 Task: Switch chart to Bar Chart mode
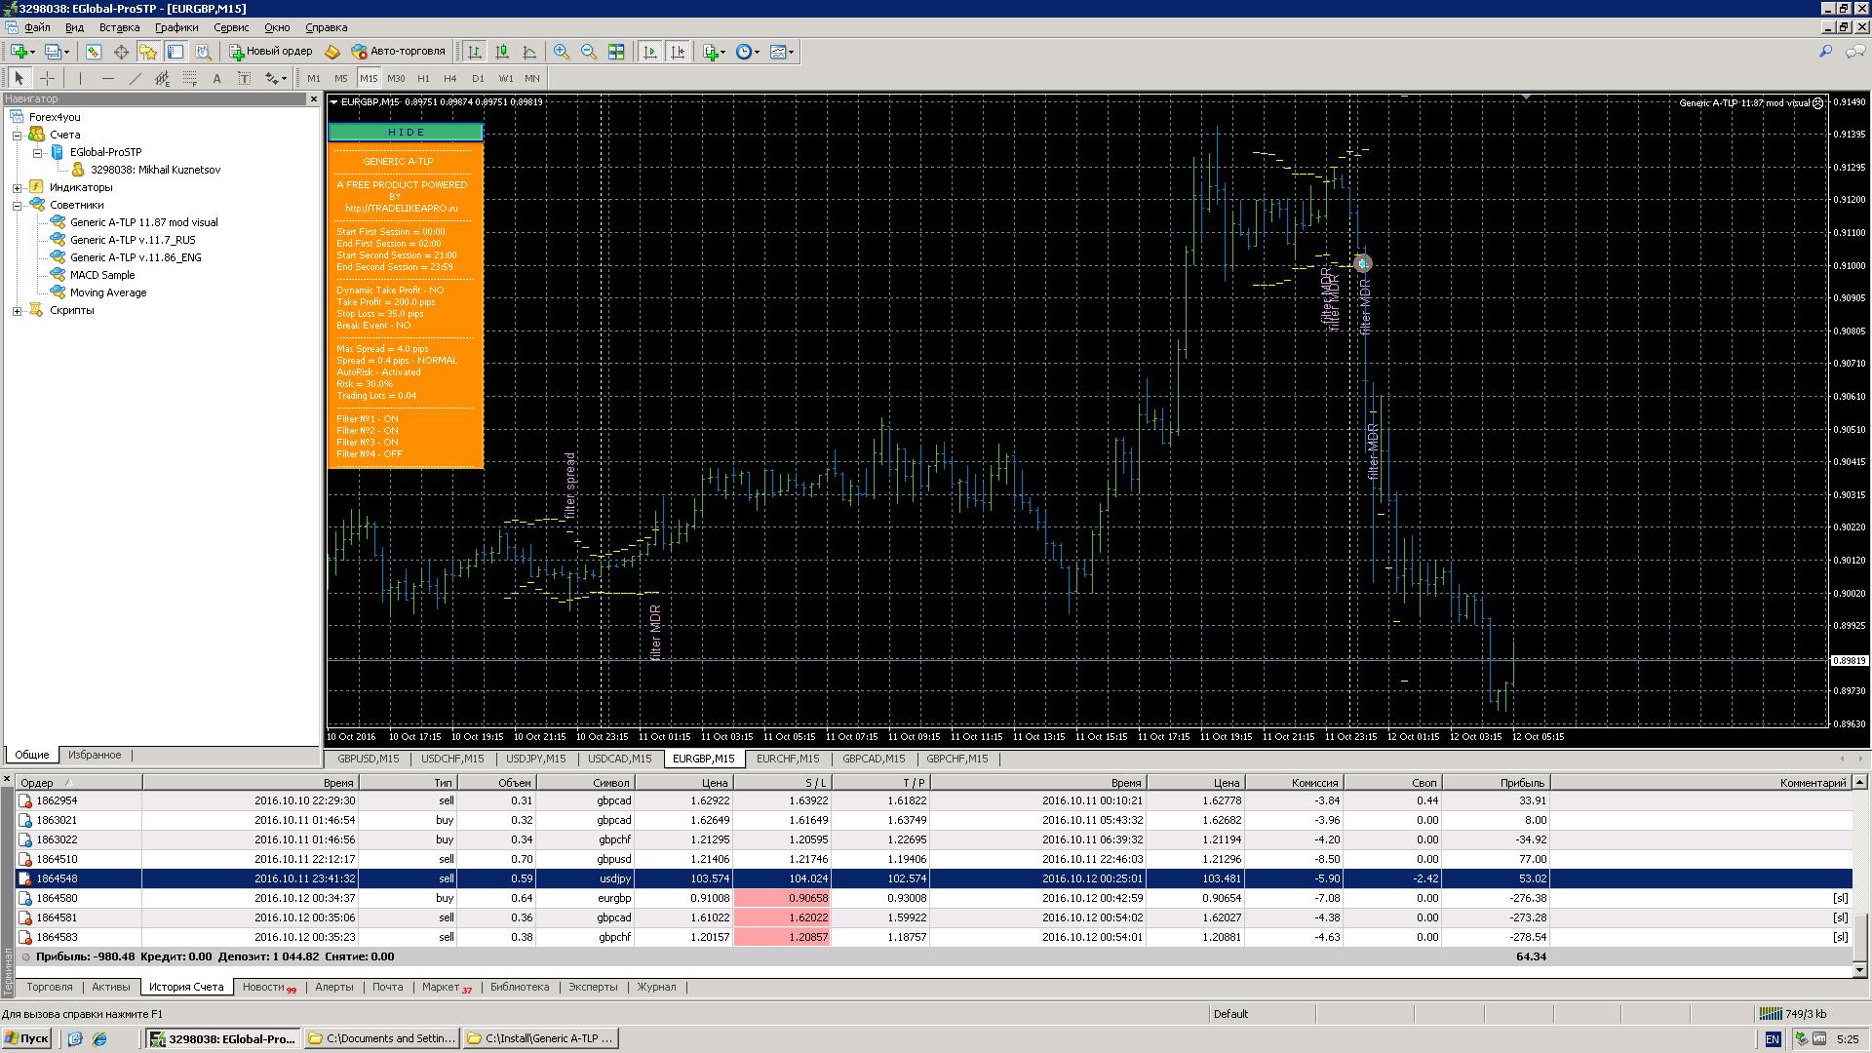click(475, 52)
